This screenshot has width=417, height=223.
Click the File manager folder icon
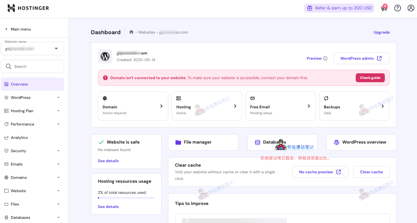coord(178,142)
